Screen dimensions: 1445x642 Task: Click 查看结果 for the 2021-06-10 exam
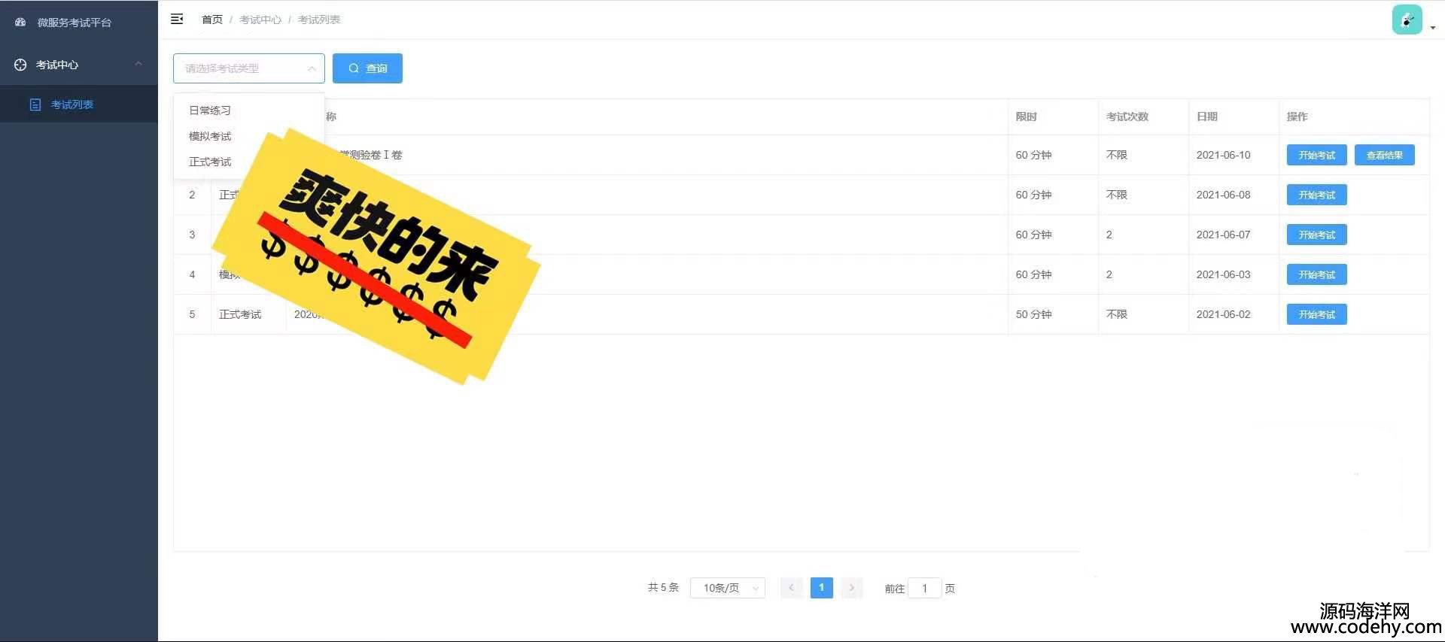click(x=1385, y=155)
